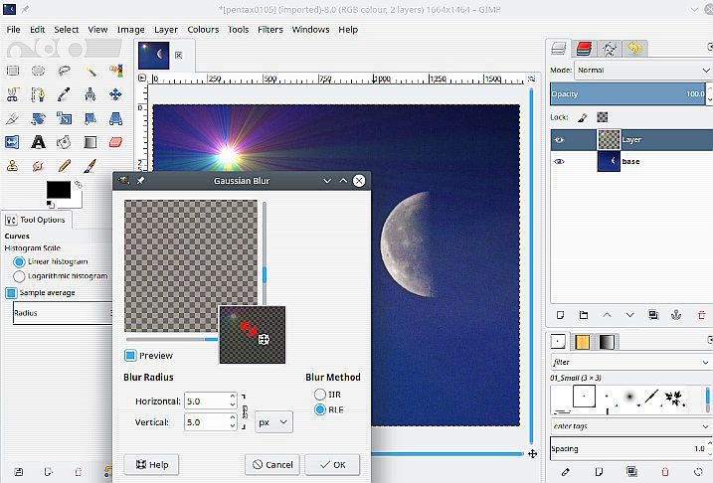This screenshot has height=483, width=713.
Task: Click OK in Gaussian Blur dialog
Action: 332,464
